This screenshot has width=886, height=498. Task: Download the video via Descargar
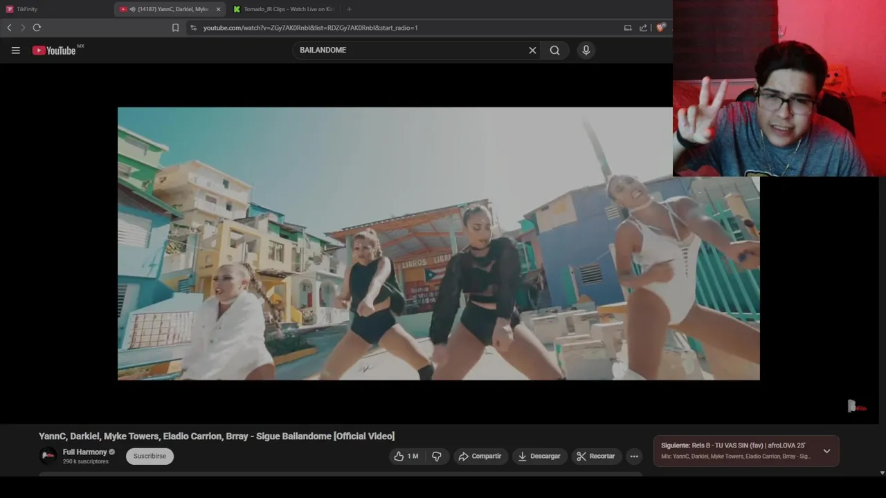click(539, 456)
